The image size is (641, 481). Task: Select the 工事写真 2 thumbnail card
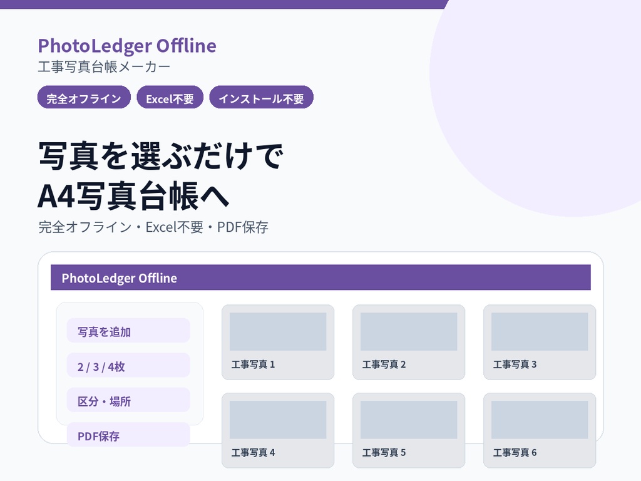409,343
